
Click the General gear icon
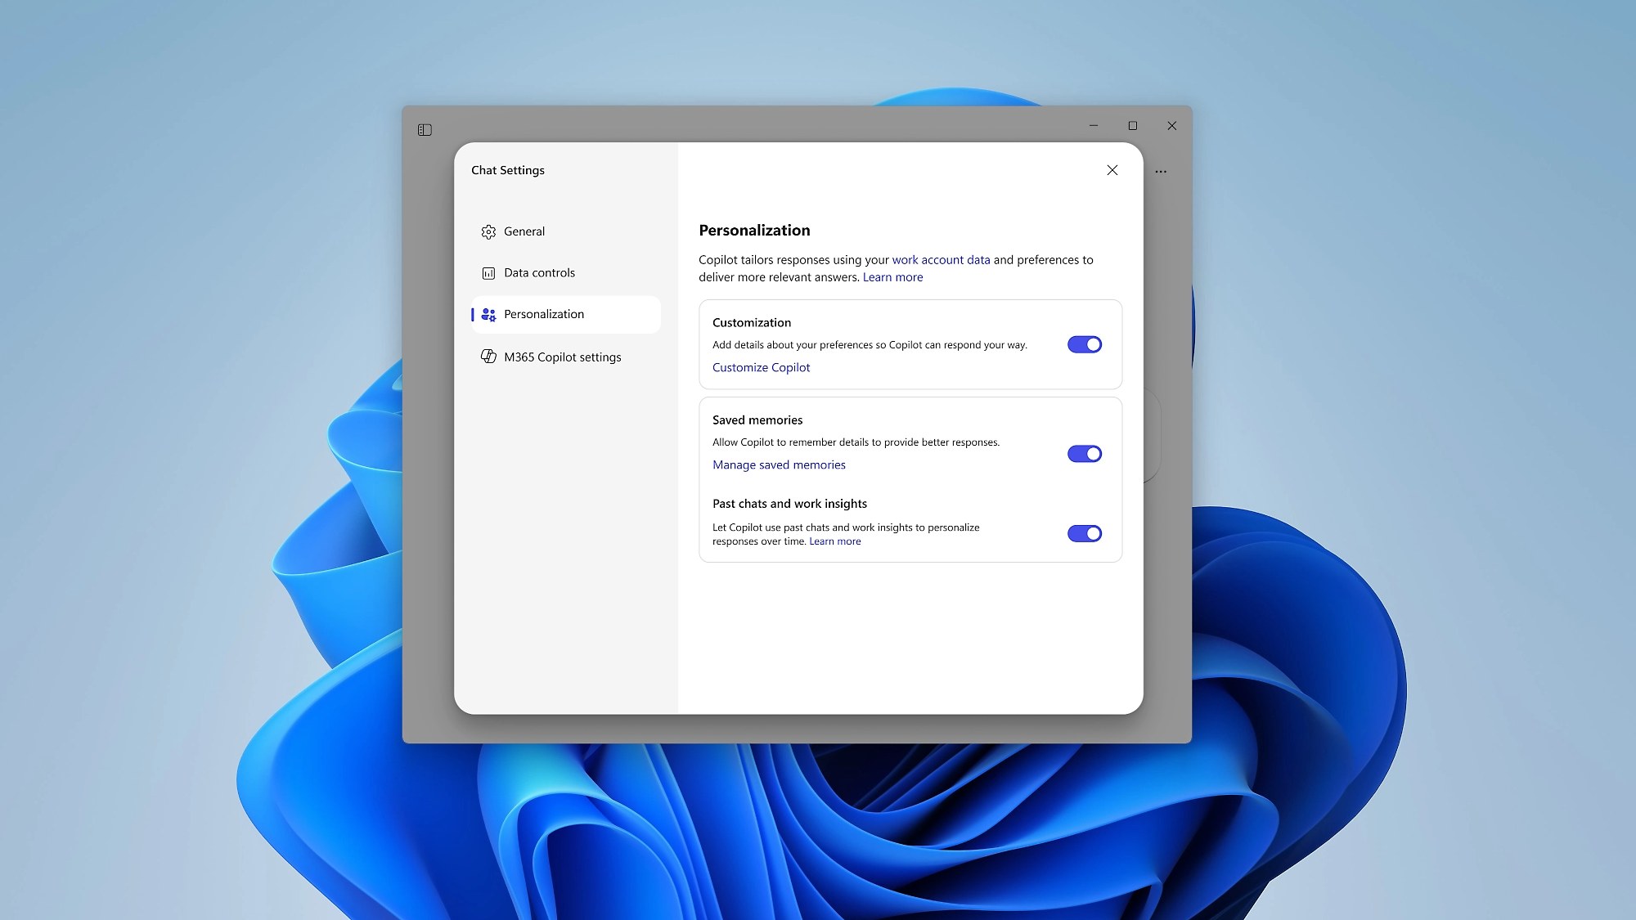488,232
